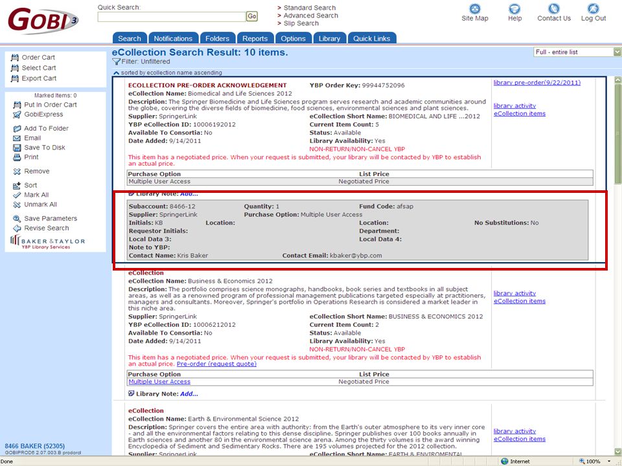
Task: Click the Mark All checkmark icon
Action: (x=17, y=195)
